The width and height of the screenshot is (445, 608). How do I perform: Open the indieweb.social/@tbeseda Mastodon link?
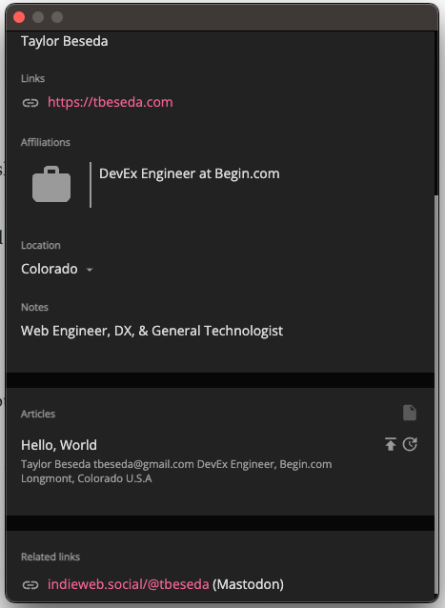click(129, 584)
